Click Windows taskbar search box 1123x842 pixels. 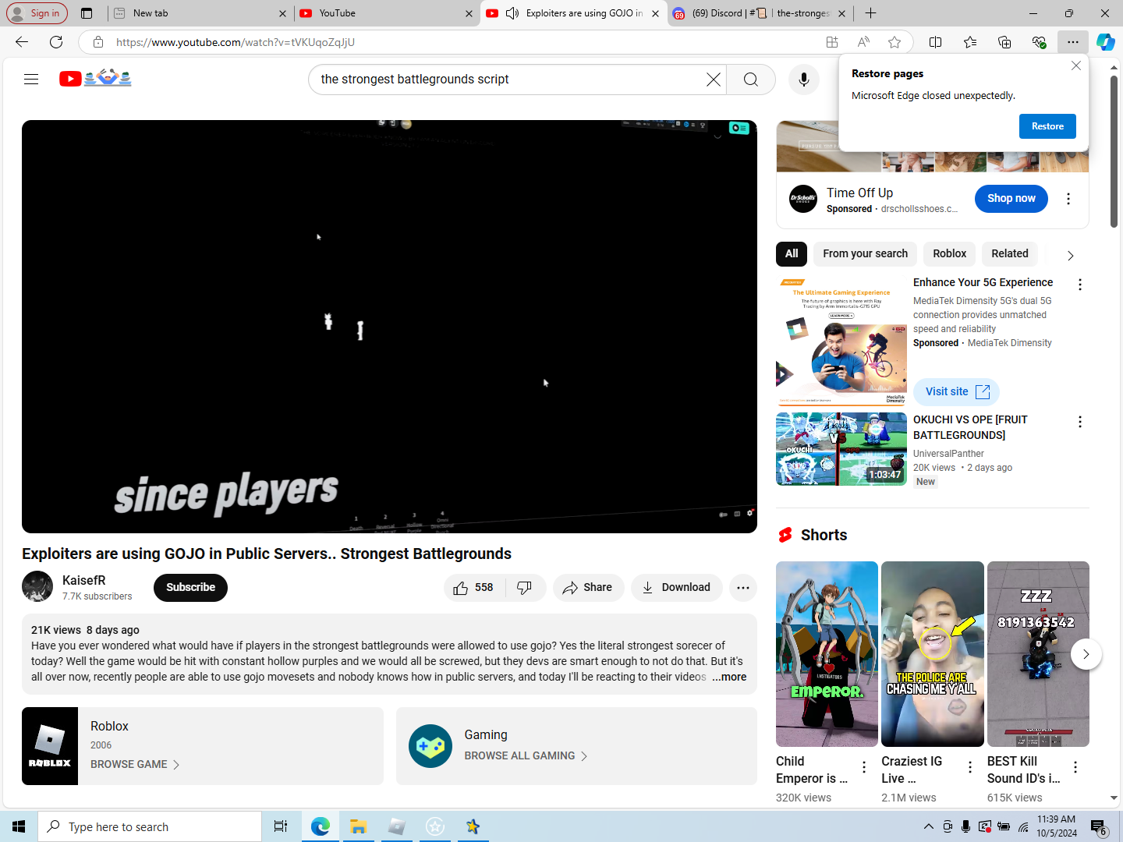pos(150,826)
